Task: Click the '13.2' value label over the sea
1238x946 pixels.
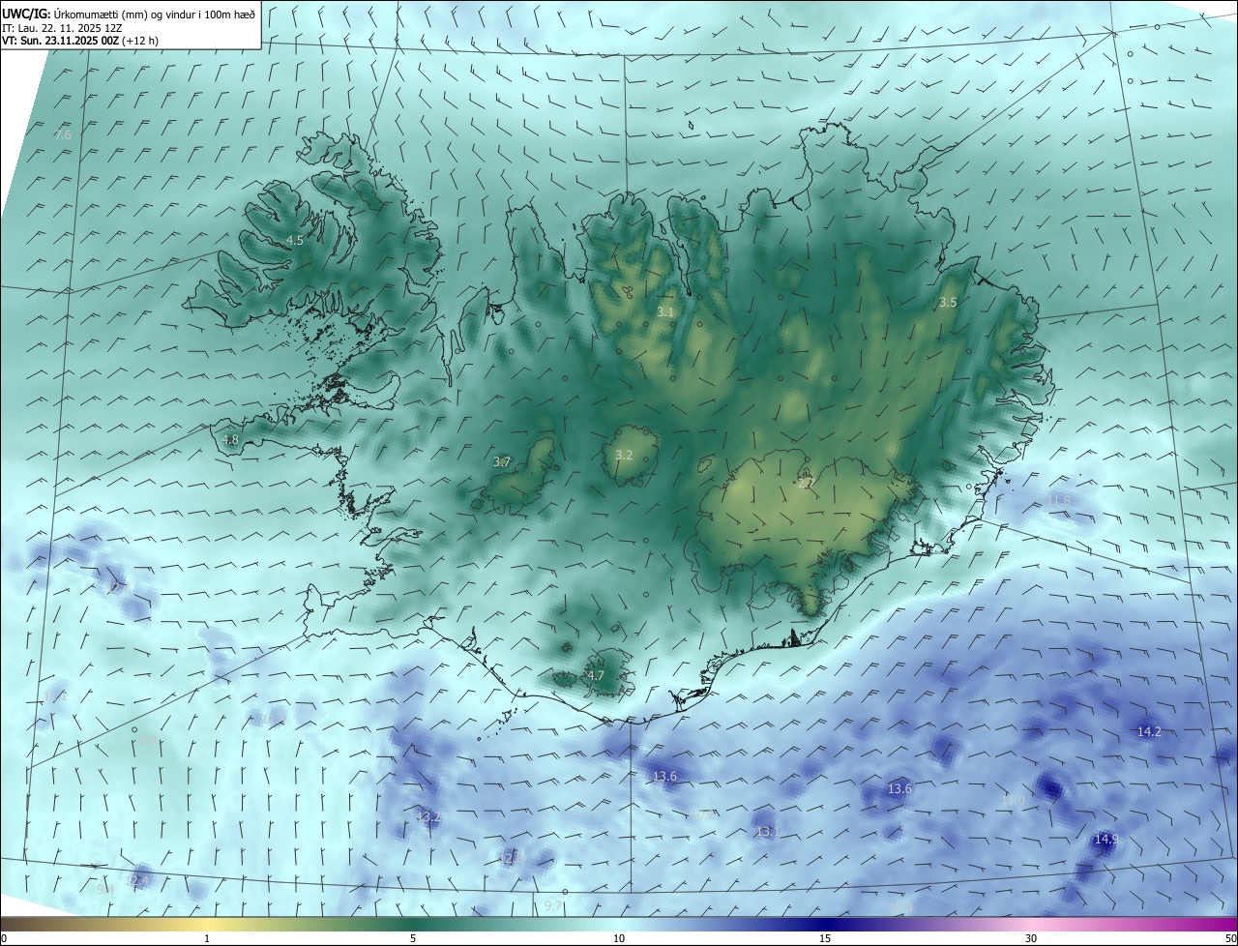Action: (x=428, y=817)
